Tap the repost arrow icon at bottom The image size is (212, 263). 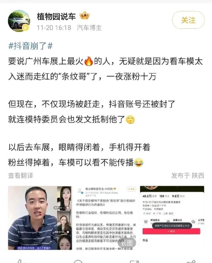(x=134, y=261)
